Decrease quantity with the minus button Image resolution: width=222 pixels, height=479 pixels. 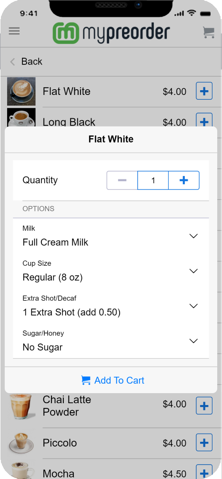click(122, 180)
